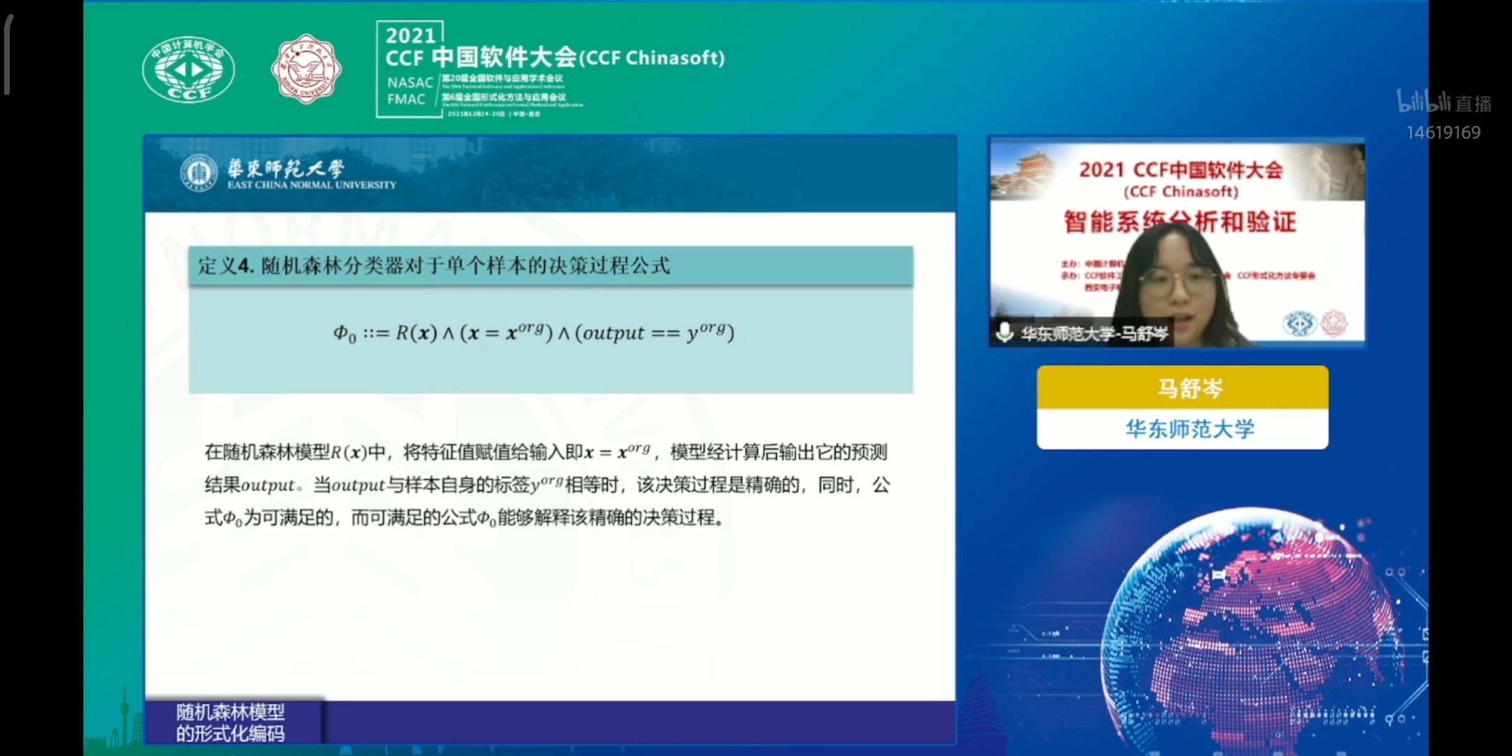Collapse the 定义4 definition header bar
Image resolution: width=1512 pixels, height=756 pixels.
pyautogui.click(x=549, y=266)
